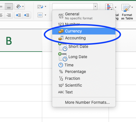136x122 pixels.
Task: Click the align right button
Action: coord(9,15)
